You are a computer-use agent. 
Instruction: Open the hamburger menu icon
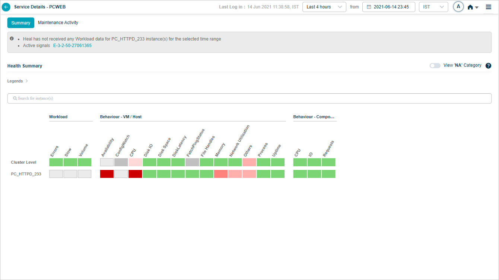point(489,7)
